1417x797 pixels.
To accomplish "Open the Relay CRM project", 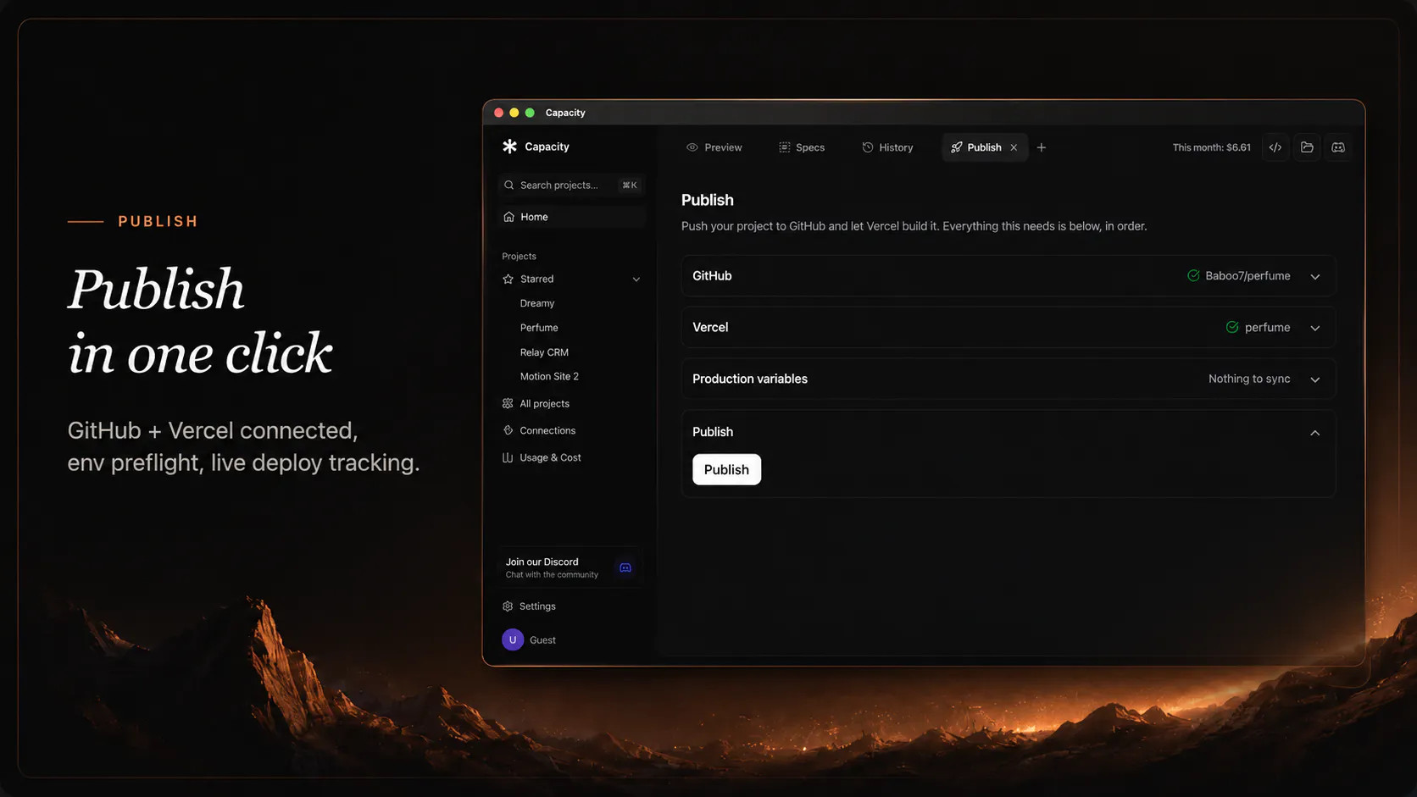I will pos(544,352).
